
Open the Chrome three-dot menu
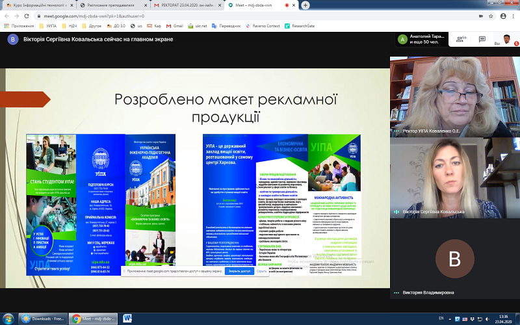pyautogui.click(x=513, y=16)
